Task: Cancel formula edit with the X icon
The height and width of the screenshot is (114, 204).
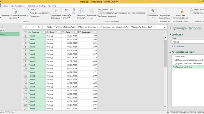Action: click(26, 27)
